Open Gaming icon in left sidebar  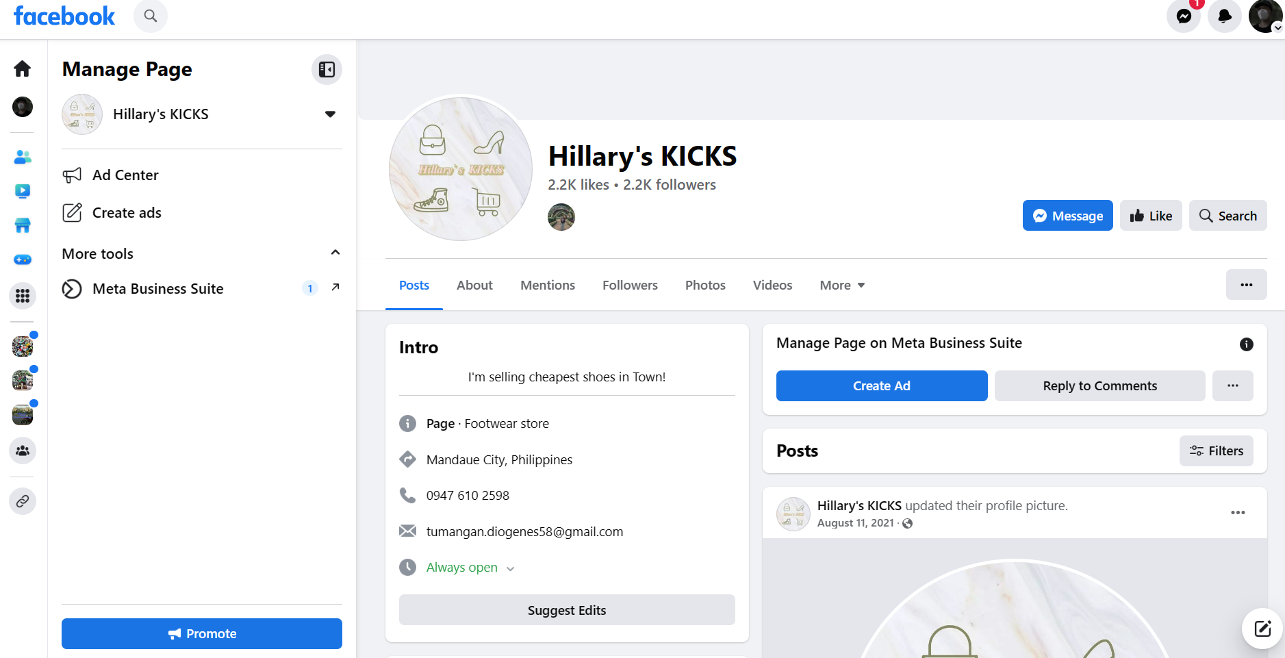point(23,260)
